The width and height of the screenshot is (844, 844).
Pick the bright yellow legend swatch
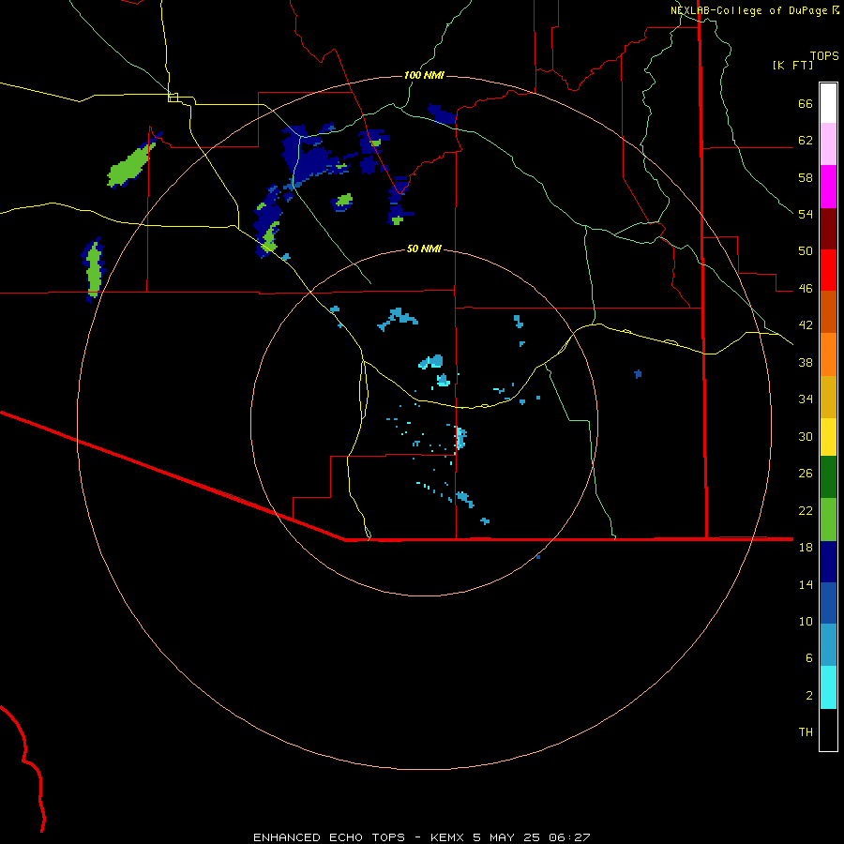tap(828, 437)
